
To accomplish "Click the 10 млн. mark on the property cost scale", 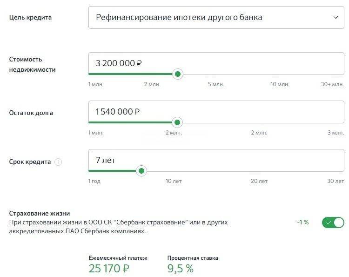I will tap(280, 84).
